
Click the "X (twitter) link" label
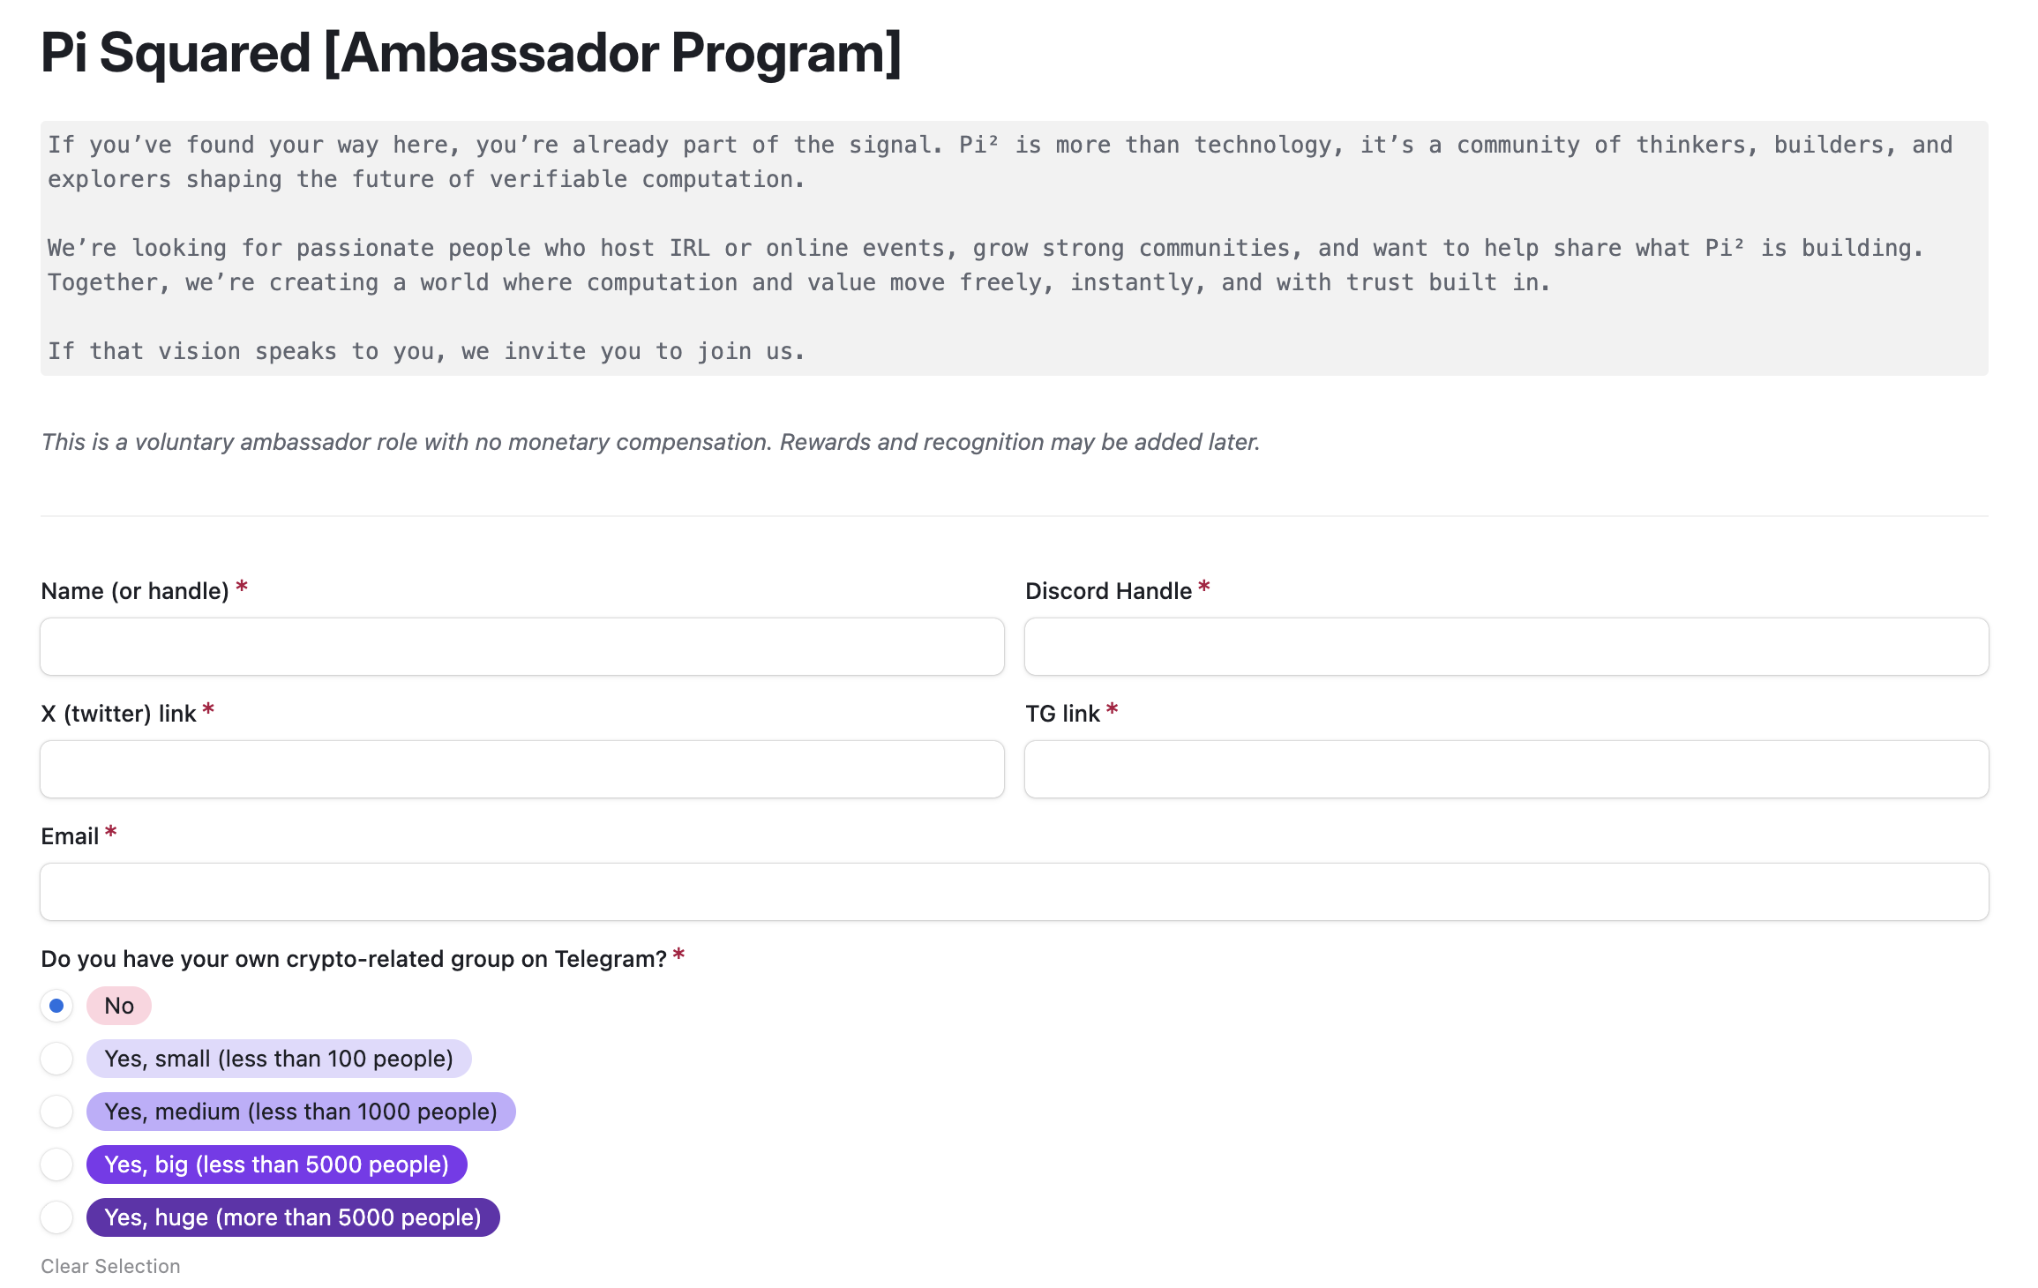(118, 714)
